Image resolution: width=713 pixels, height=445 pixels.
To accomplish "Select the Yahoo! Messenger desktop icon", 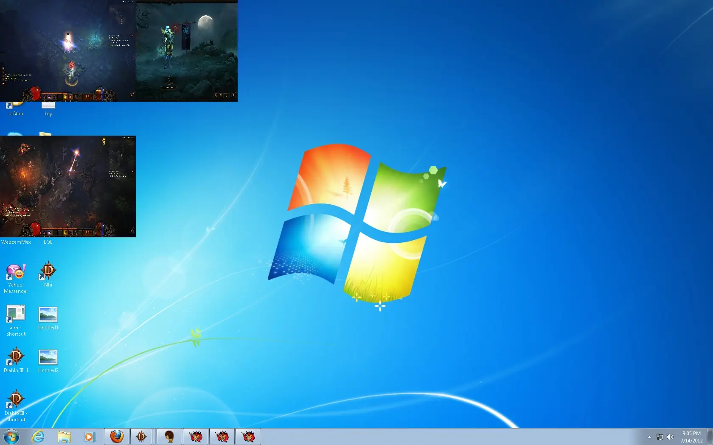I will pyautogui.click(x=16, y=278).
